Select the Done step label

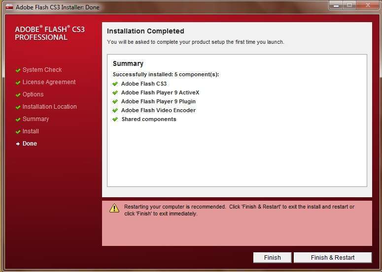30,144
